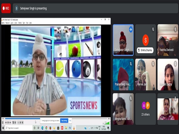This screenshot has width=179, height=134.
Task: Toggle VLC shuffle random button
Action: pyautogui.click(x=23, y=123)
